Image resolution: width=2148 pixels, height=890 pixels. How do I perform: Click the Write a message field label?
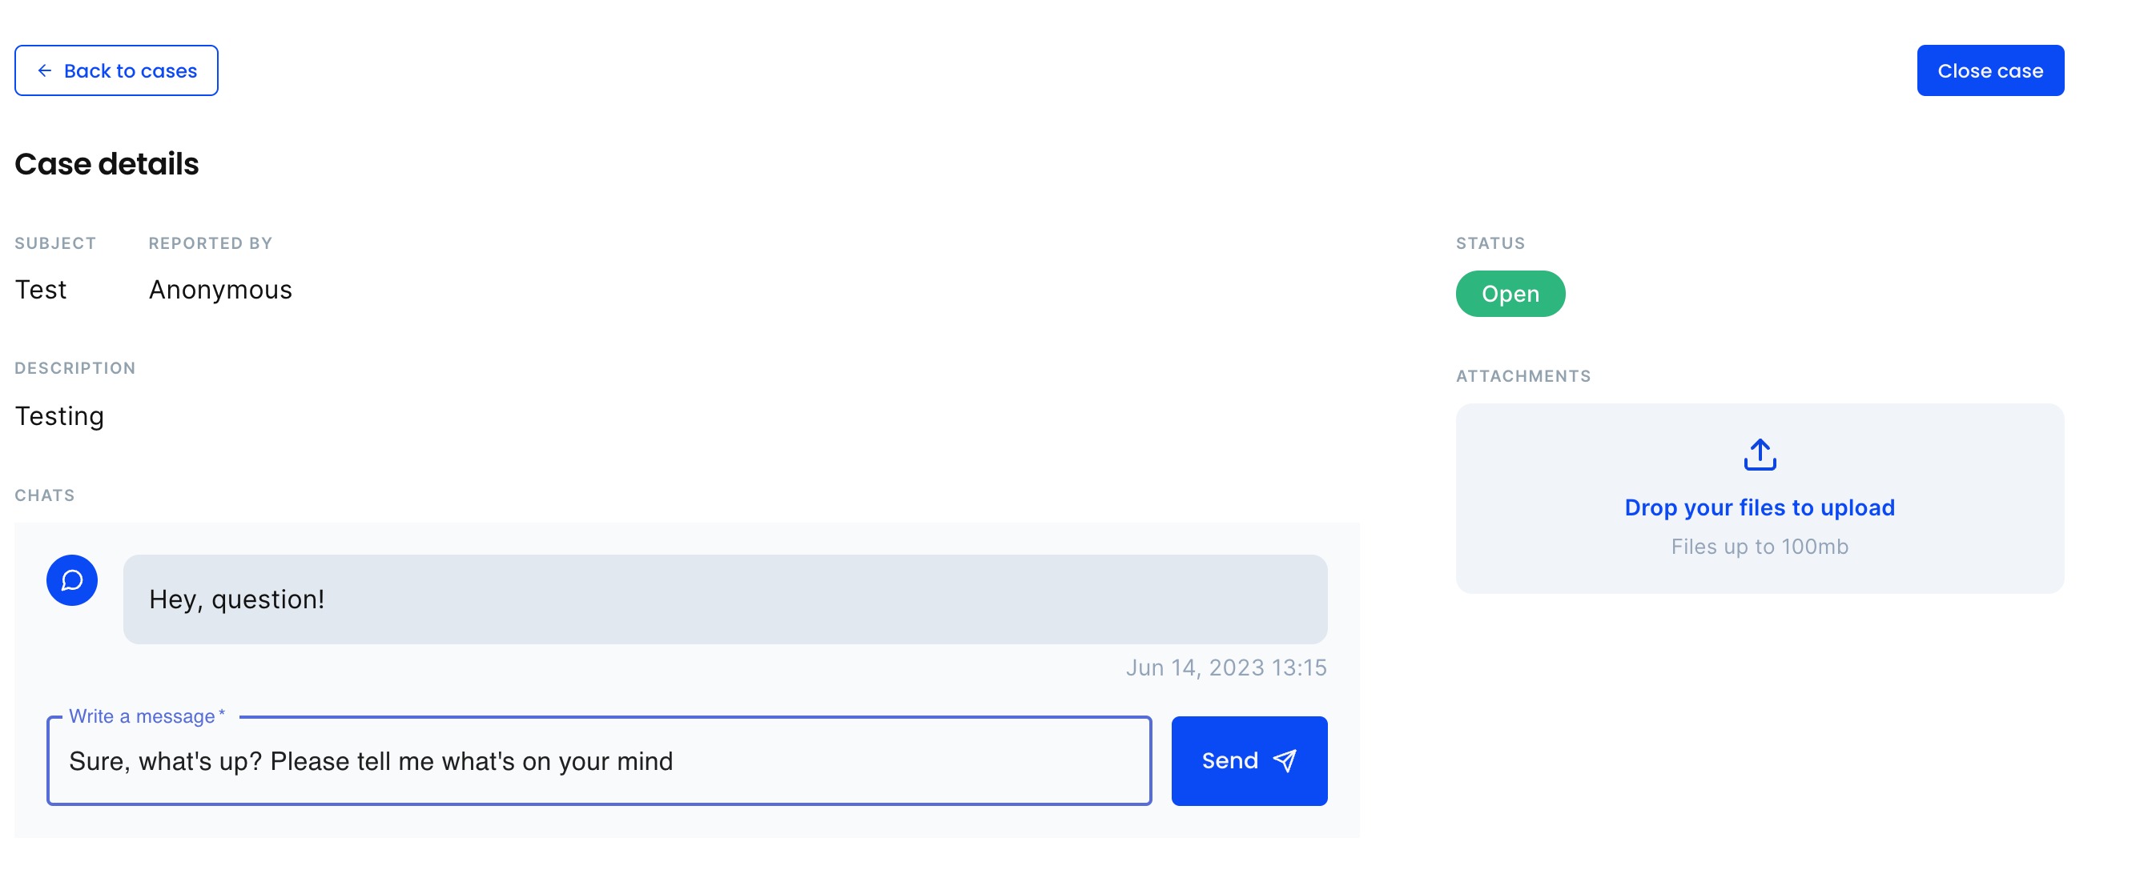[147, 716]
